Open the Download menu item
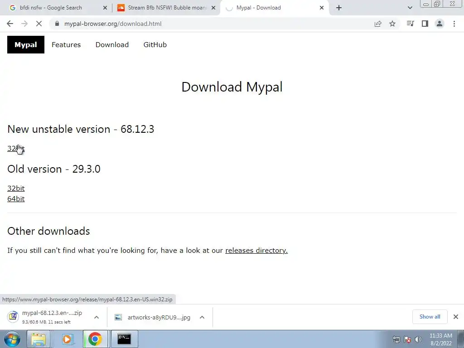This screenshot has width=464, height=348. coord(112,45)
